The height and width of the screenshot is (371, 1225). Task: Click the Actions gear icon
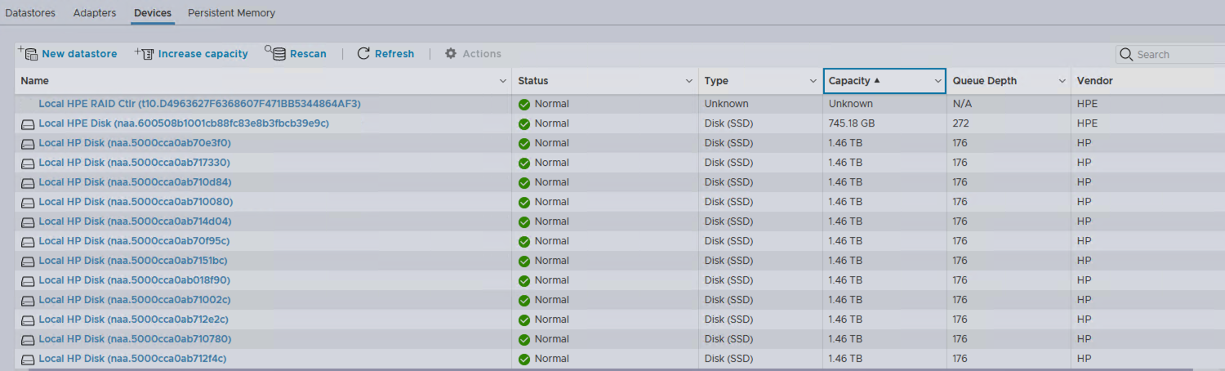(451, 54)
